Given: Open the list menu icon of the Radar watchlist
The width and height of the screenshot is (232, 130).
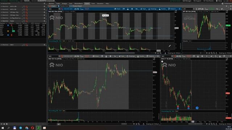Looking at the screenshot, I should click(x=44, y=21).
